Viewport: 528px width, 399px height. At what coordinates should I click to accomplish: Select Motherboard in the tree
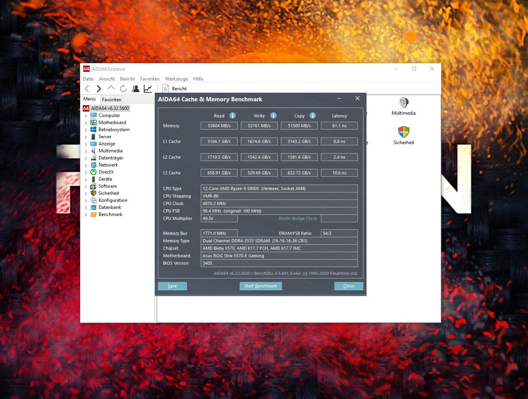[112, 123]
